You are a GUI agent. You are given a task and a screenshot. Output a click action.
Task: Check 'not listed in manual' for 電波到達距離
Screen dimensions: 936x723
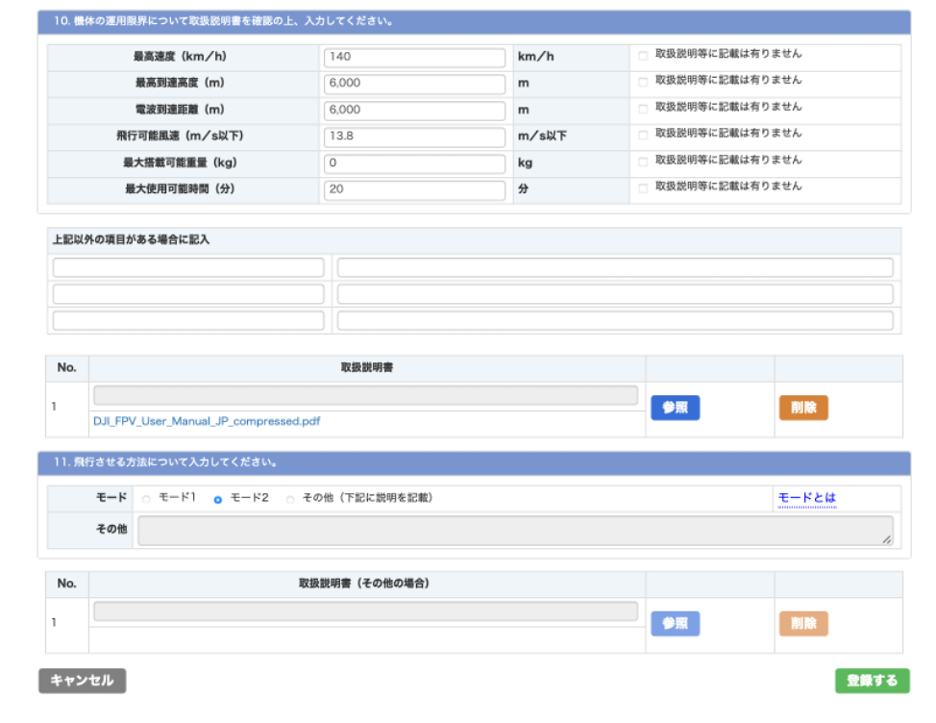click(x=643, y=109)
